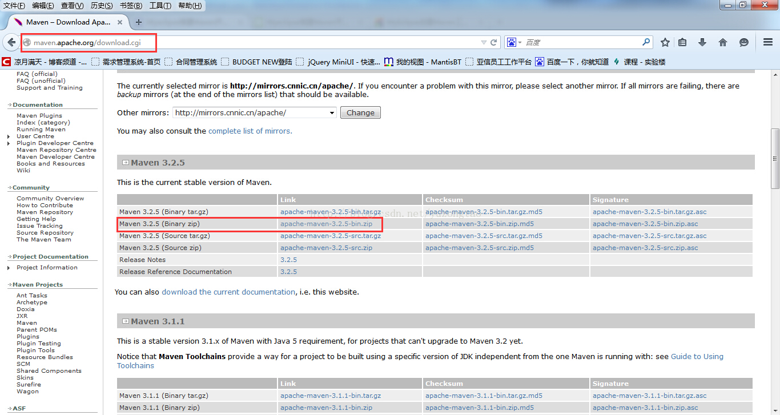
Task: Open The Maven Team sidebar link
Action: 44,240
